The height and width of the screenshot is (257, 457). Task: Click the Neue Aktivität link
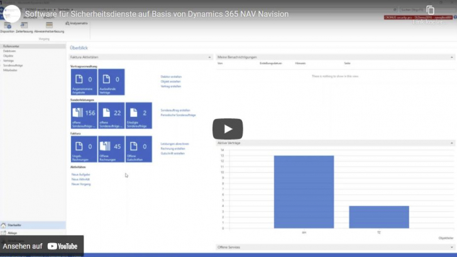pos(80,179)
